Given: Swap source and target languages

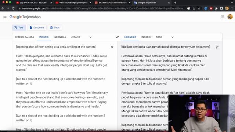Looking at the screenshot, I should 117,37.
